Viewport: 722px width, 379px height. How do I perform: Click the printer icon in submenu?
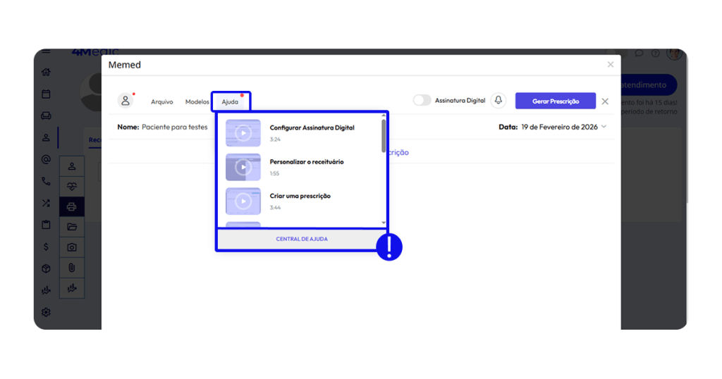(x=72, y=206)
